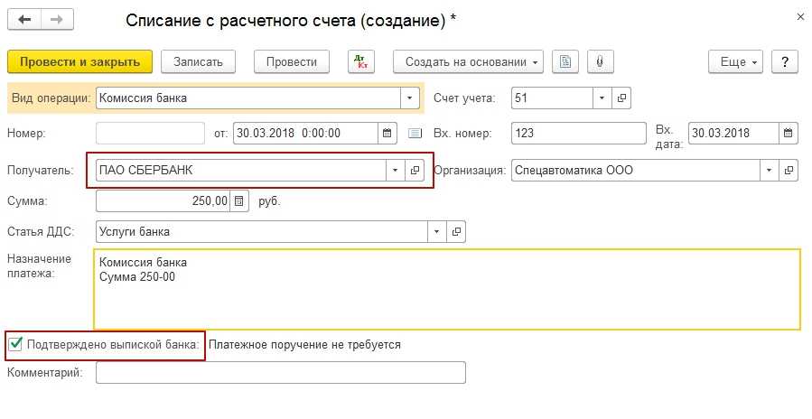The height and width of the screenshot is (419, 812).
Task: Expand Получатель dropdown arrow
Action: [x=395, y=170]
